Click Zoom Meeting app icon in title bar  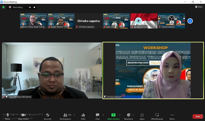coord(2,2)
